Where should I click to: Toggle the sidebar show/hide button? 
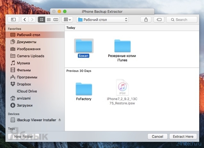coord(13,20)
